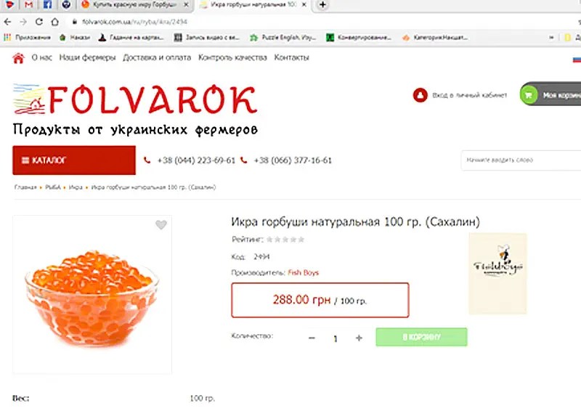Open the Fish Boys manufacturer link
Viewport: 581px width, 411px height.
(x=303, y=273)
